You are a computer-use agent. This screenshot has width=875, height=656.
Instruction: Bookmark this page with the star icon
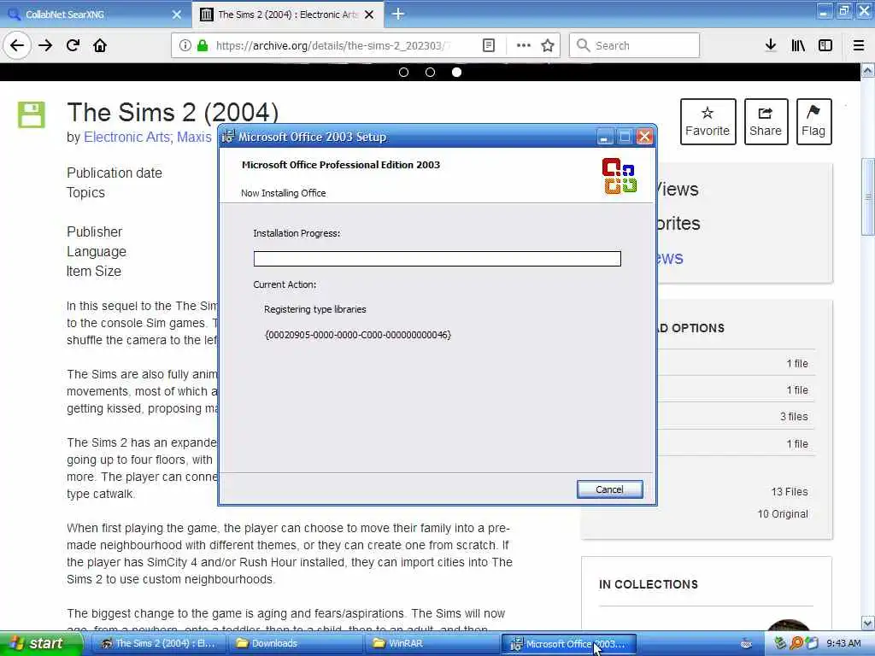point(548,45)
